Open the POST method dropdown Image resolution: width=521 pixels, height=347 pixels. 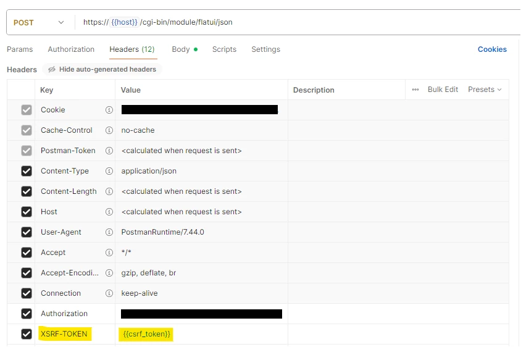click(x=40, y=22)
